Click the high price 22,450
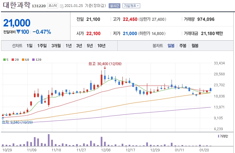235x153 pixels. [x=130, y=19]
